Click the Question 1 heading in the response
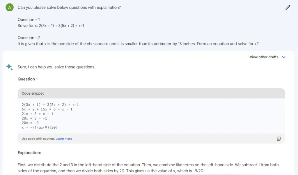298x175 pixels. pyautogui.click(x=28, y=79)
